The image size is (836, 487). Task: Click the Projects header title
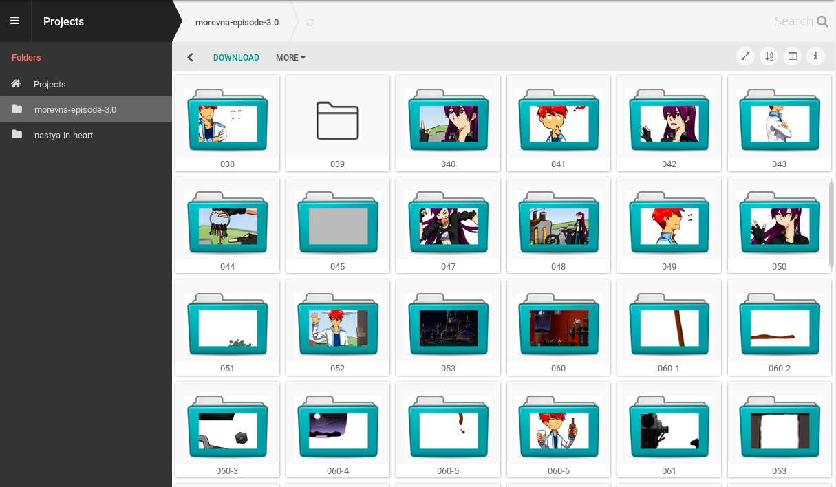[x=63, y=21]
